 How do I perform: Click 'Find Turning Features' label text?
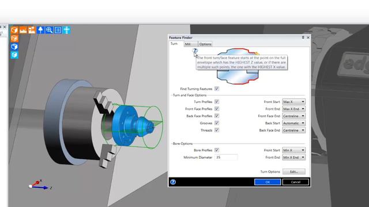(x=196, y=89)
